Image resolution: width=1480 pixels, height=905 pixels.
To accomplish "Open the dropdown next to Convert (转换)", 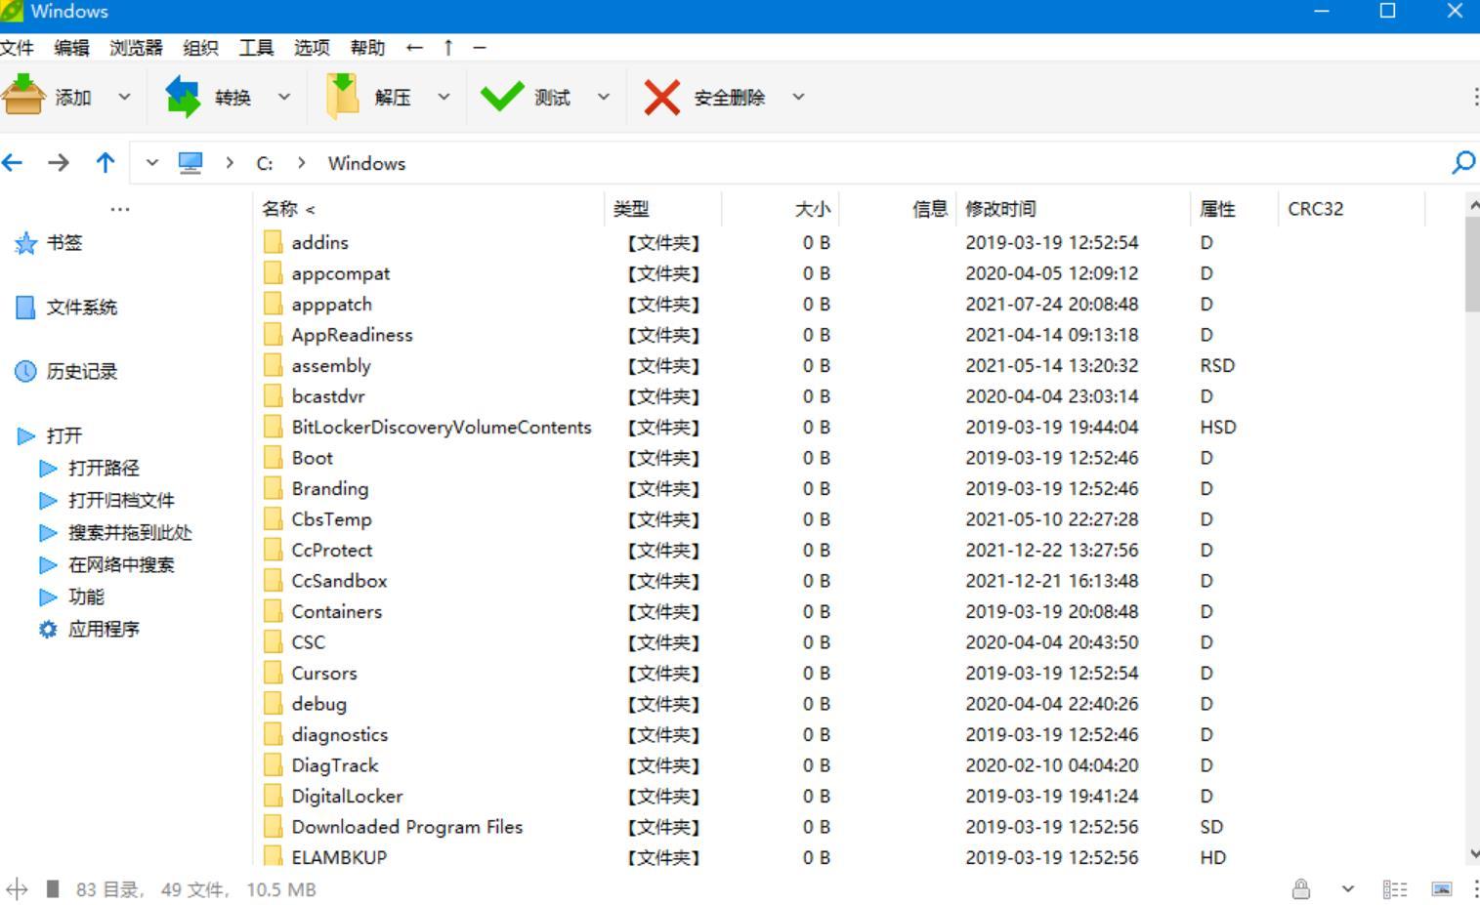I will (284, 97).
